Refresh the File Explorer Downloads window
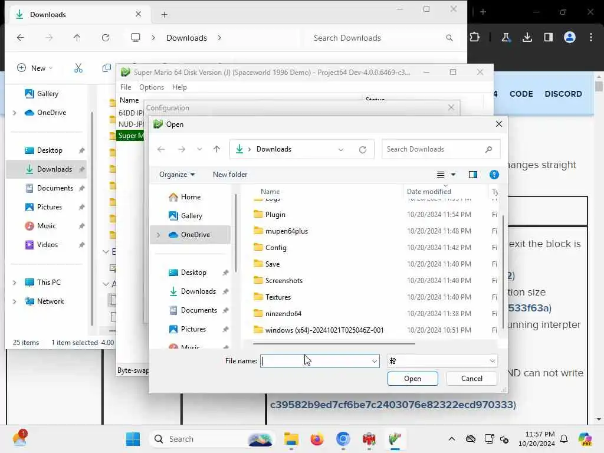Viewport: 604px width, 453px height. pyautogui.click(x=105, y=38)
